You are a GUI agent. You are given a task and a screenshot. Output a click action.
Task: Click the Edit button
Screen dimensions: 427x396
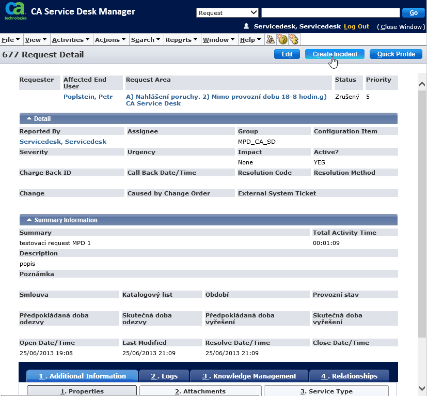coord(287,54)
